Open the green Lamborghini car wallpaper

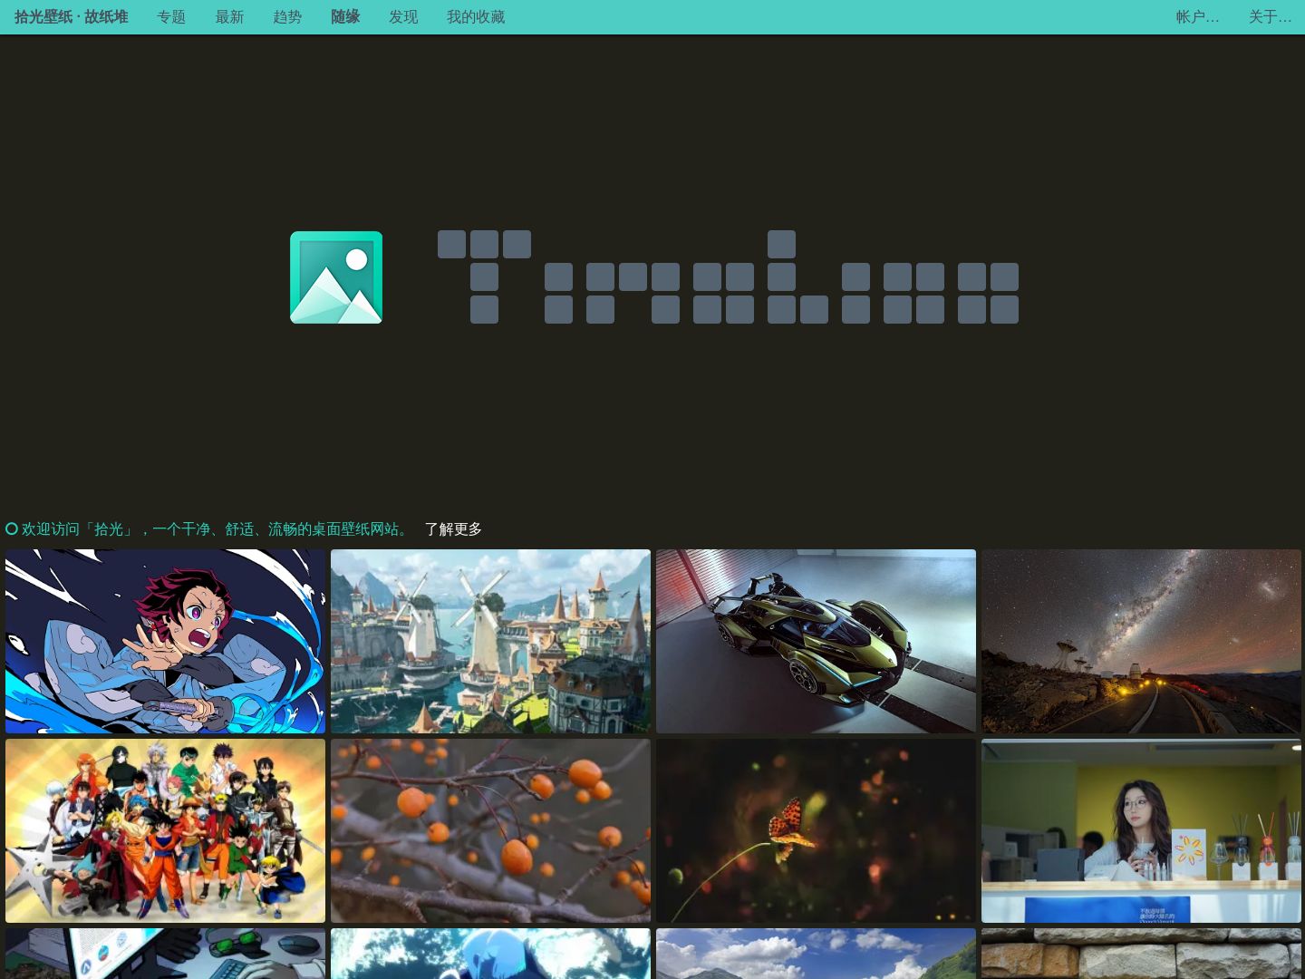click(x=816, y=641)
